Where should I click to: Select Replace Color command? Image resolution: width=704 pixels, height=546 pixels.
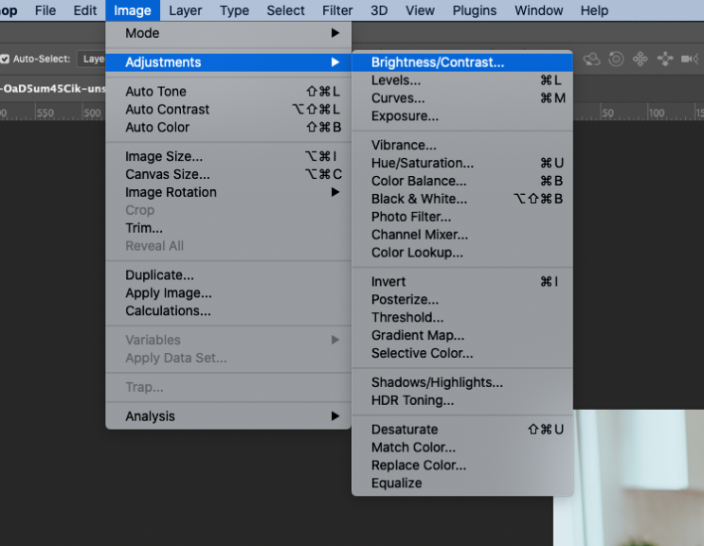[x=462, y=466]
